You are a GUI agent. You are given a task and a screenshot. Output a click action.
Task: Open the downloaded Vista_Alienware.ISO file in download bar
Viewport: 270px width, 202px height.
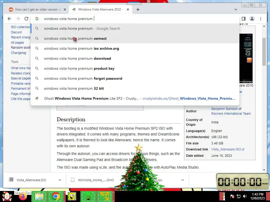point(31,180)
